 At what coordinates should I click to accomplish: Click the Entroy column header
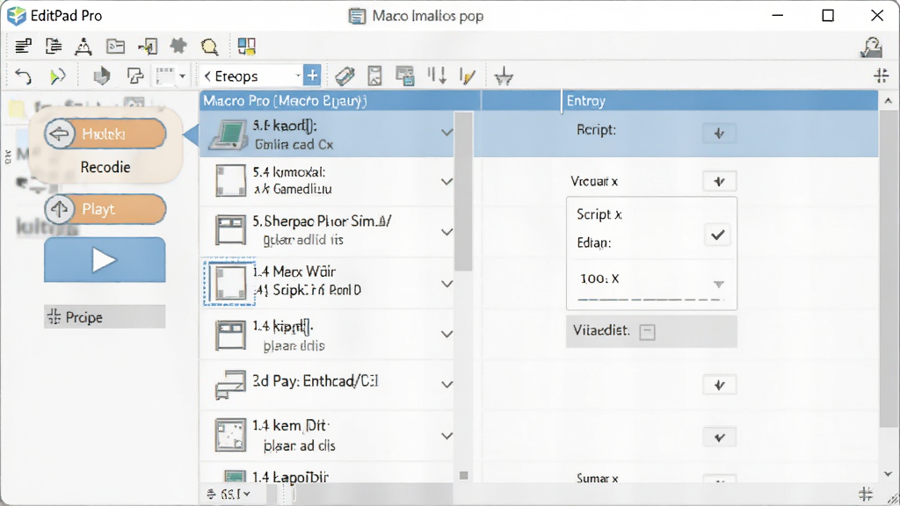tap(720, 101)
